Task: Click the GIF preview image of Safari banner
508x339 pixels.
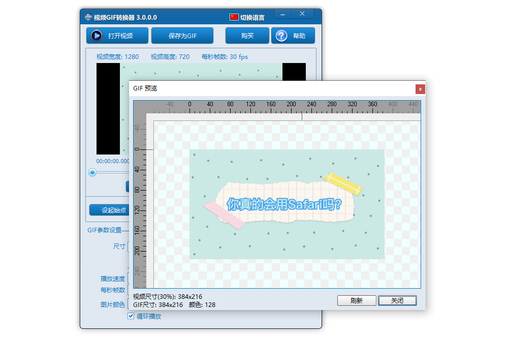Action: pos(287,204)
